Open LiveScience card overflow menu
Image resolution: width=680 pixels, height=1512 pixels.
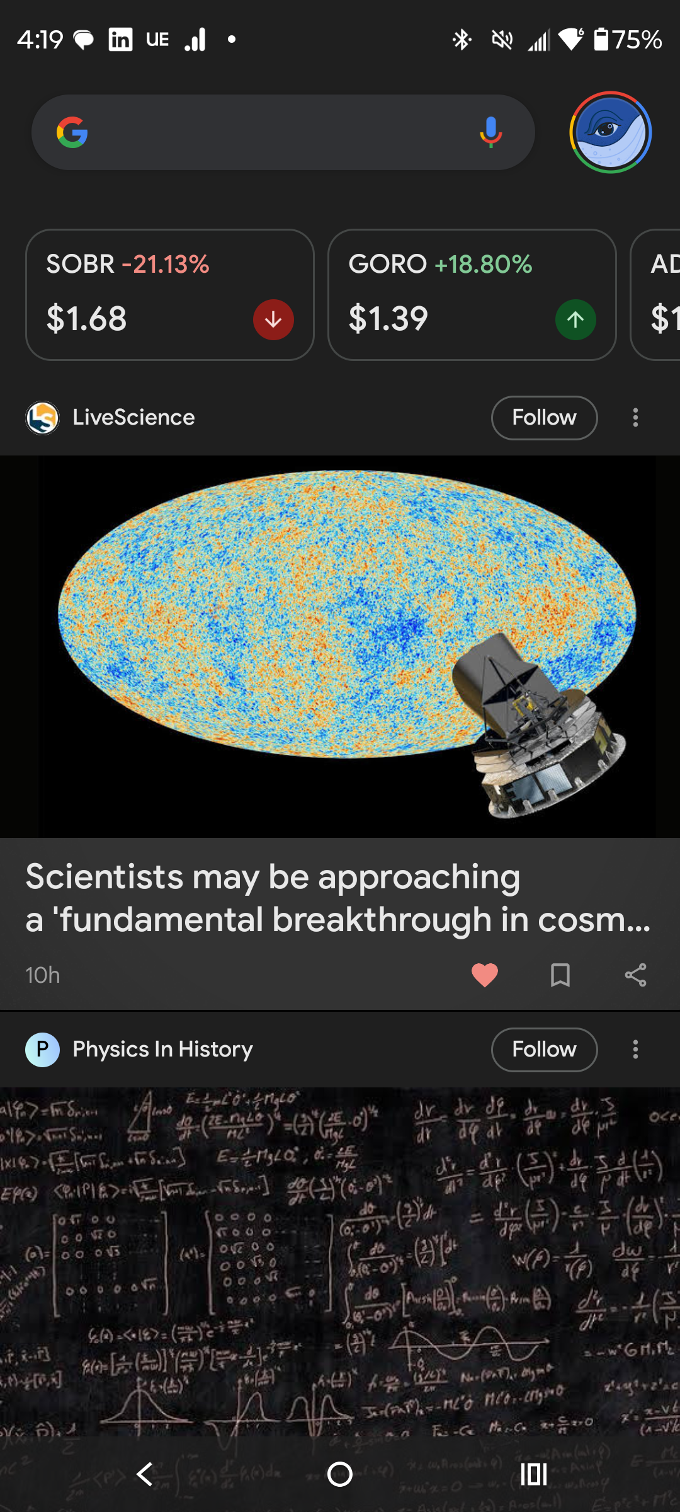pos(635,418)
